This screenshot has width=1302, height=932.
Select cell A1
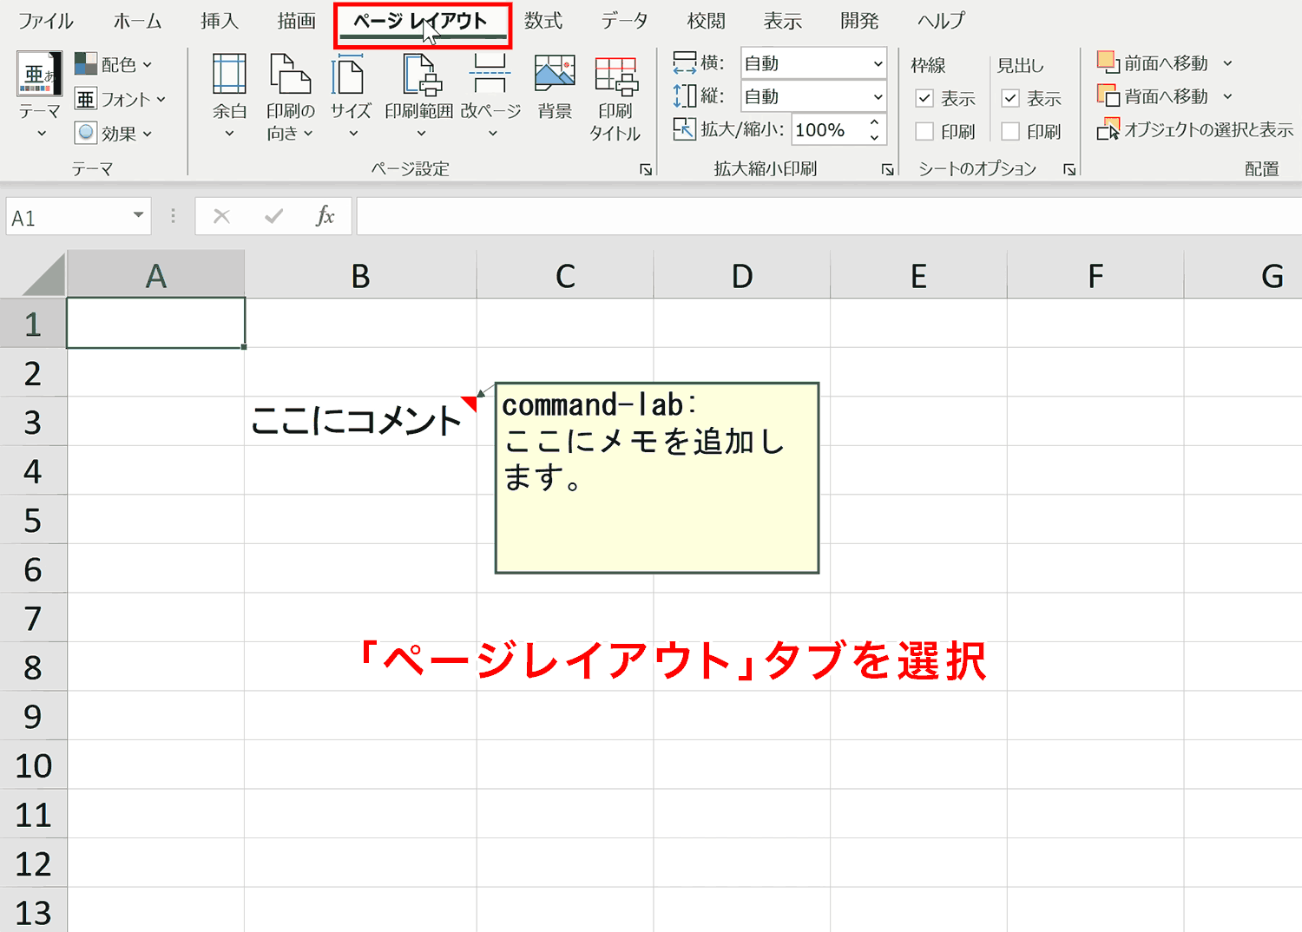point(156,323)
